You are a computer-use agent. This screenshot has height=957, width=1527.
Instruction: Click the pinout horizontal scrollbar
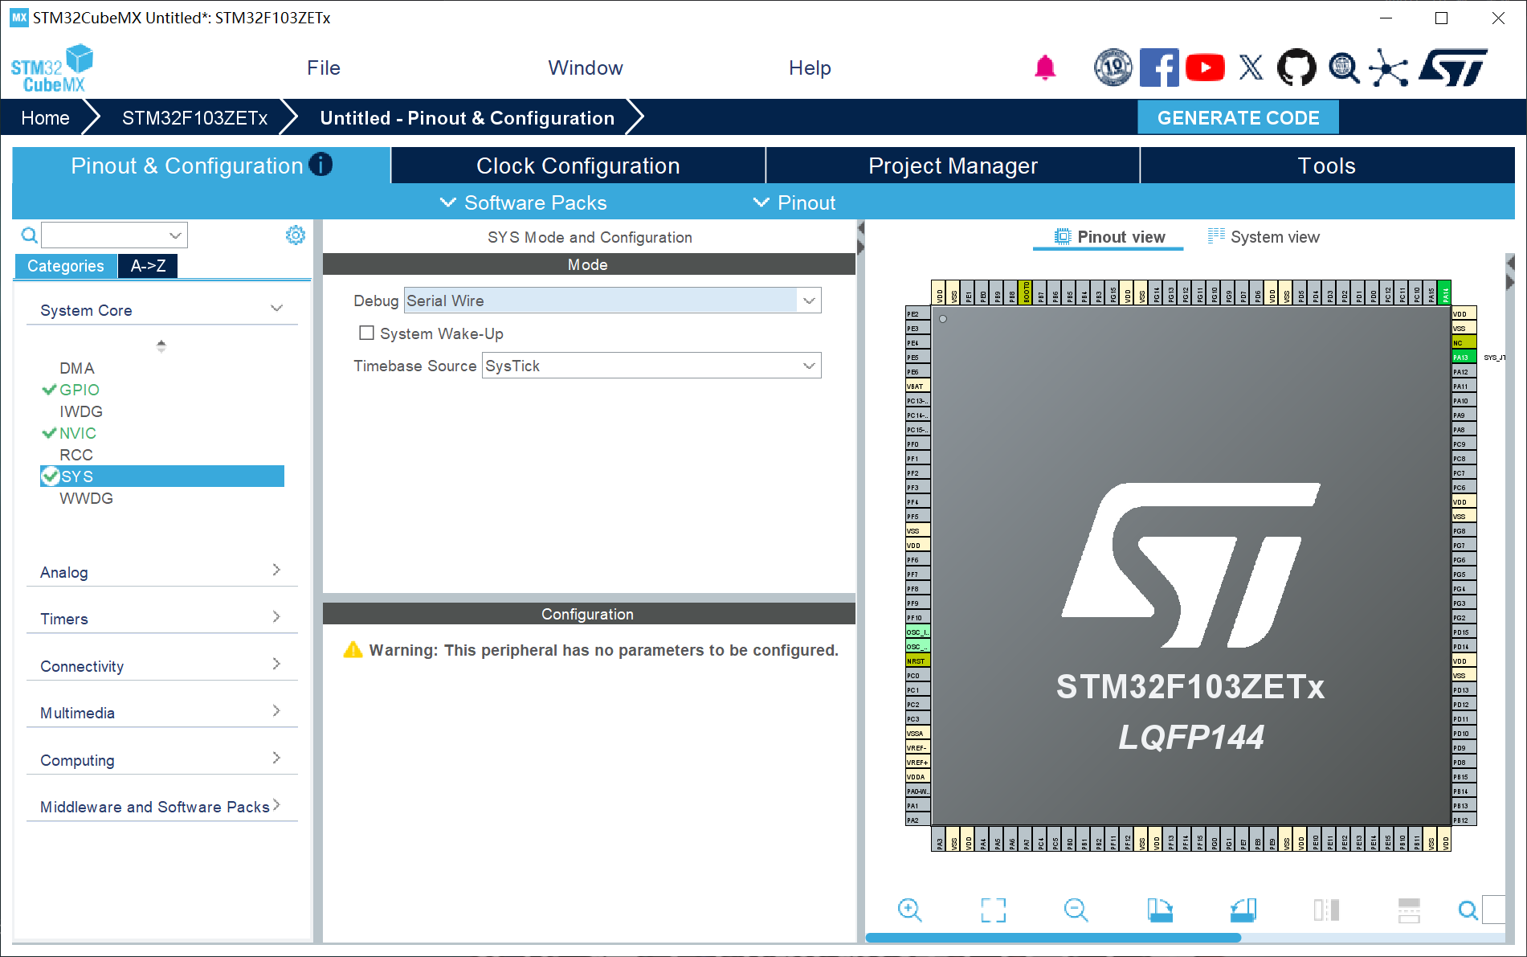point(1053,938)
